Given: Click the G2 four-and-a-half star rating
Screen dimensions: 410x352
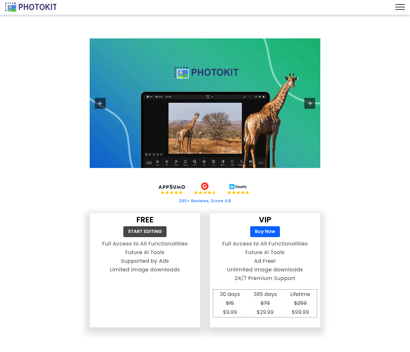Looking at the screenshot, I should [205, 193].
